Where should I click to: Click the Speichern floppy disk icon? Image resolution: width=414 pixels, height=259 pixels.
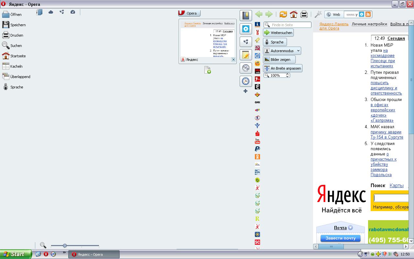pos(6,25)
